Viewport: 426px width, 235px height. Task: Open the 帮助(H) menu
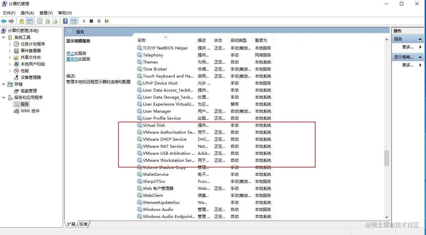click(x=65, y=13)
